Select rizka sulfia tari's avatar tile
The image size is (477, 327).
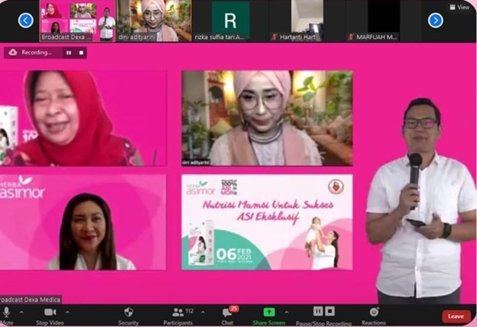click(230, 21)
